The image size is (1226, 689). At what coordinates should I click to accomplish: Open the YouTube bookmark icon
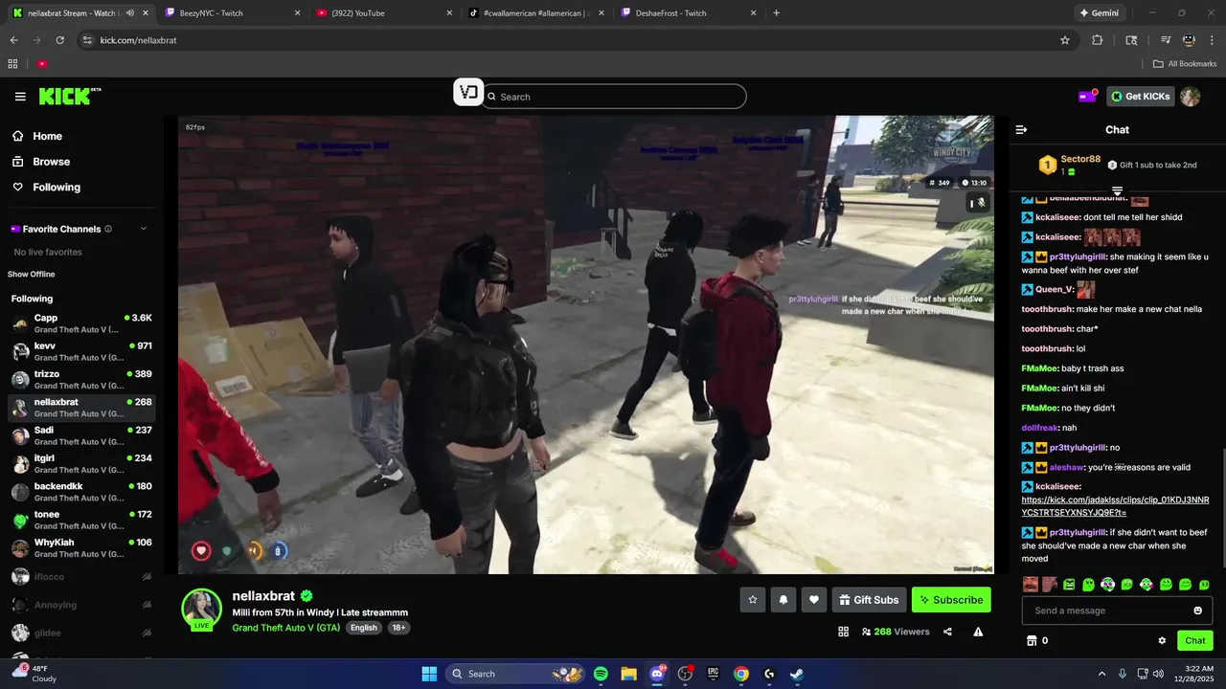tap(42, 63)
